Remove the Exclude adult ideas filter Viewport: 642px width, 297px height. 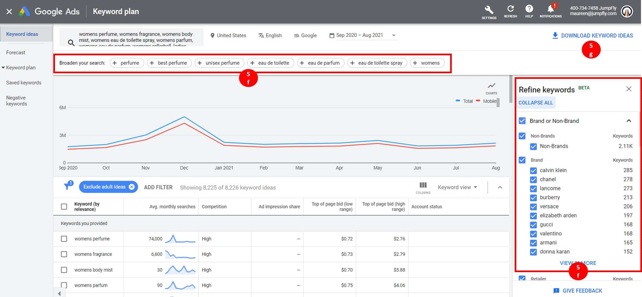tap(132, 187)
